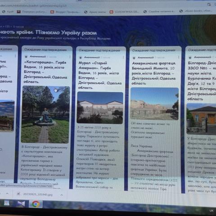Click the «Котигорошко» post title

45,72
